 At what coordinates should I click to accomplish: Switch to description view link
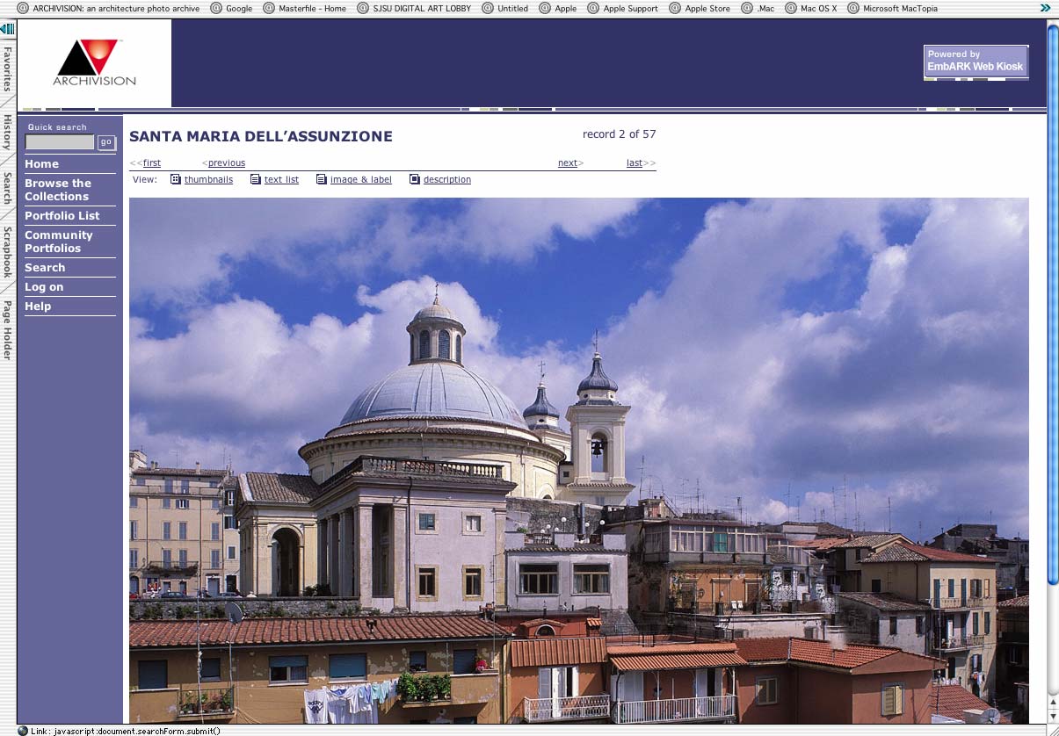[x=447, y=180]
